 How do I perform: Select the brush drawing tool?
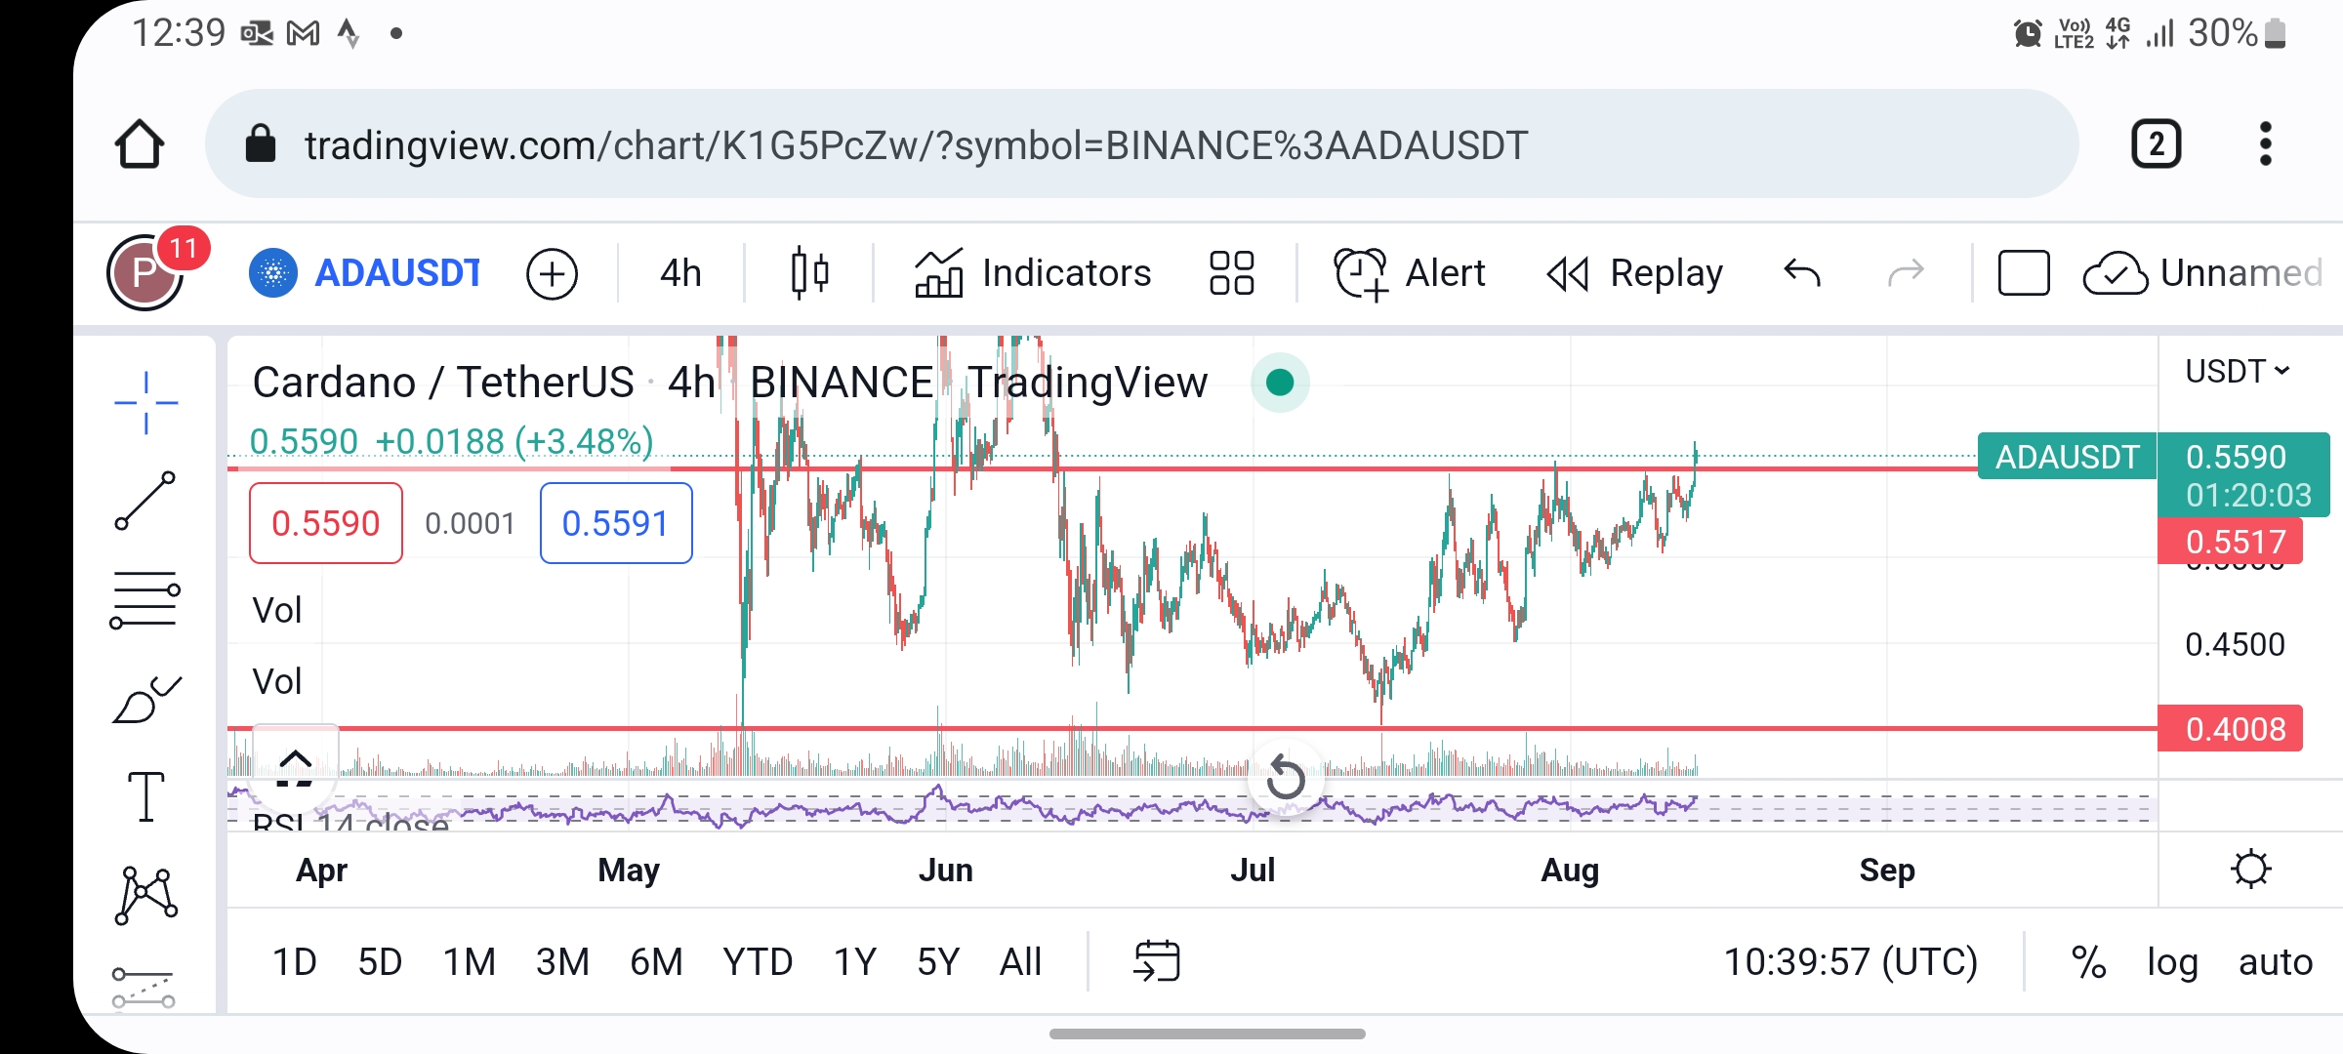[x=145, y=699]
